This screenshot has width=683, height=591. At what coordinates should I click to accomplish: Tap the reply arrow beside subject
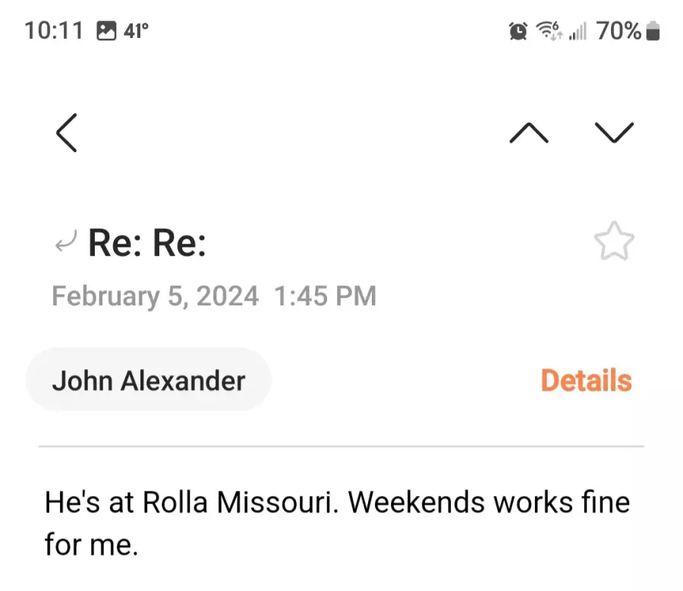(66, 241)
